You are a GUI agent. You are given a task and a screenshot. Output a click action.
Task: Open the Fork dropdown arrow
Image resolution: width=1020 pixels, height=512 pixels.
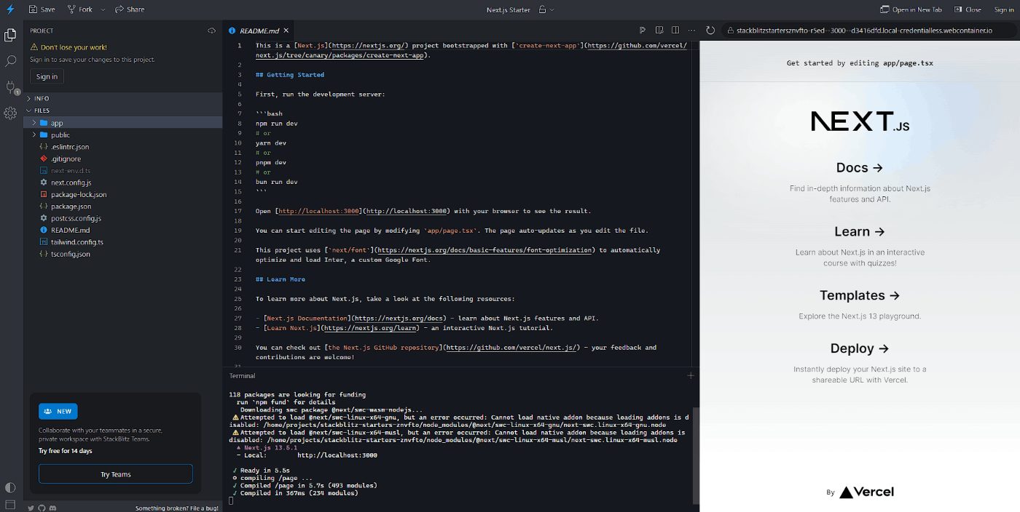tap(103, 9)
